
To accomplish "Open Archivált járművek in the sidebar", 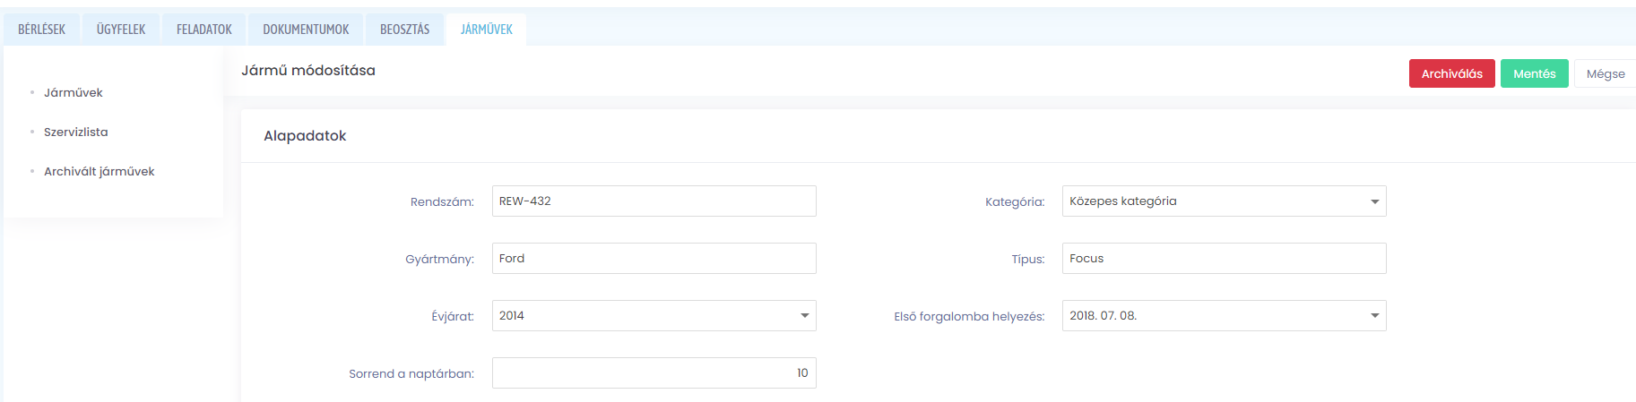I will tap(100, 172).
